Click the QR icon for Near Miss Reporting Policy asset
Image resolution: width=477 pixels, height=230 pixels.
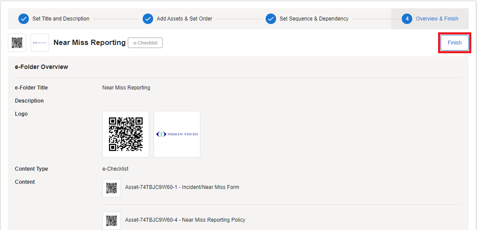112,220
